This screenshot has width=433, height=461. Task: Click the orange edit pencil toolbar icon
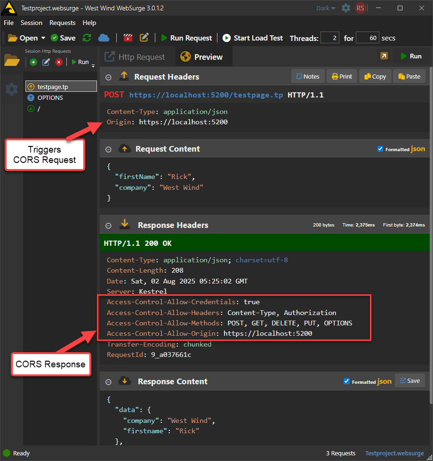[144, 38]
